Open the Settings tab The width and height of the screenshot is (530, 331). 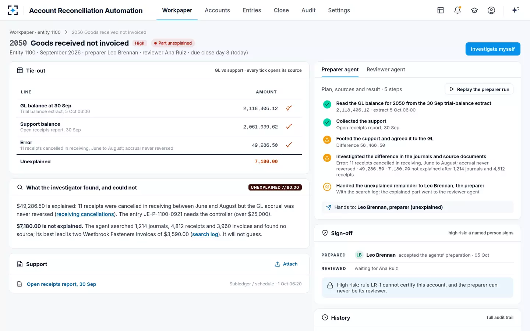pyautogui.click(x=339, y=10)
